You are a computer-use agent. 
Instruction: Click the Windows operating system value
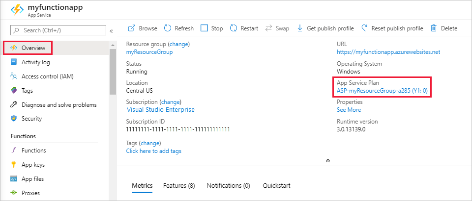point(348,72)
